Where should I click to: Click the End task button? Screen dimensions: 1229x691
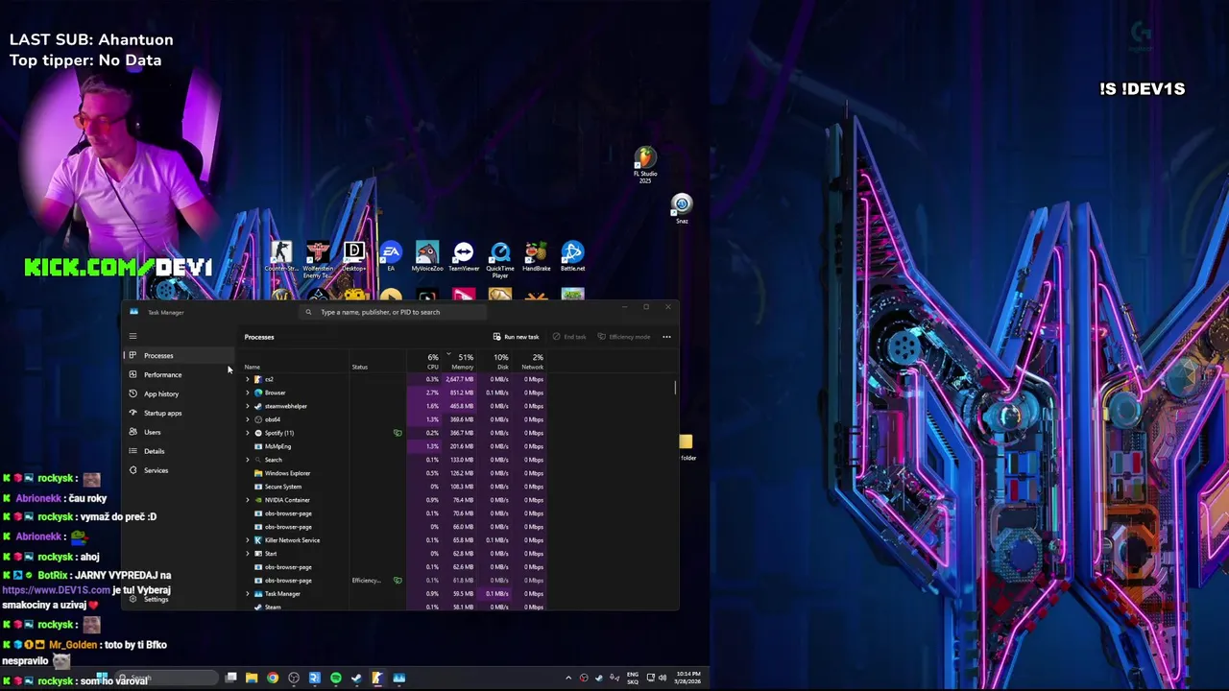click(x=569, y=337)
